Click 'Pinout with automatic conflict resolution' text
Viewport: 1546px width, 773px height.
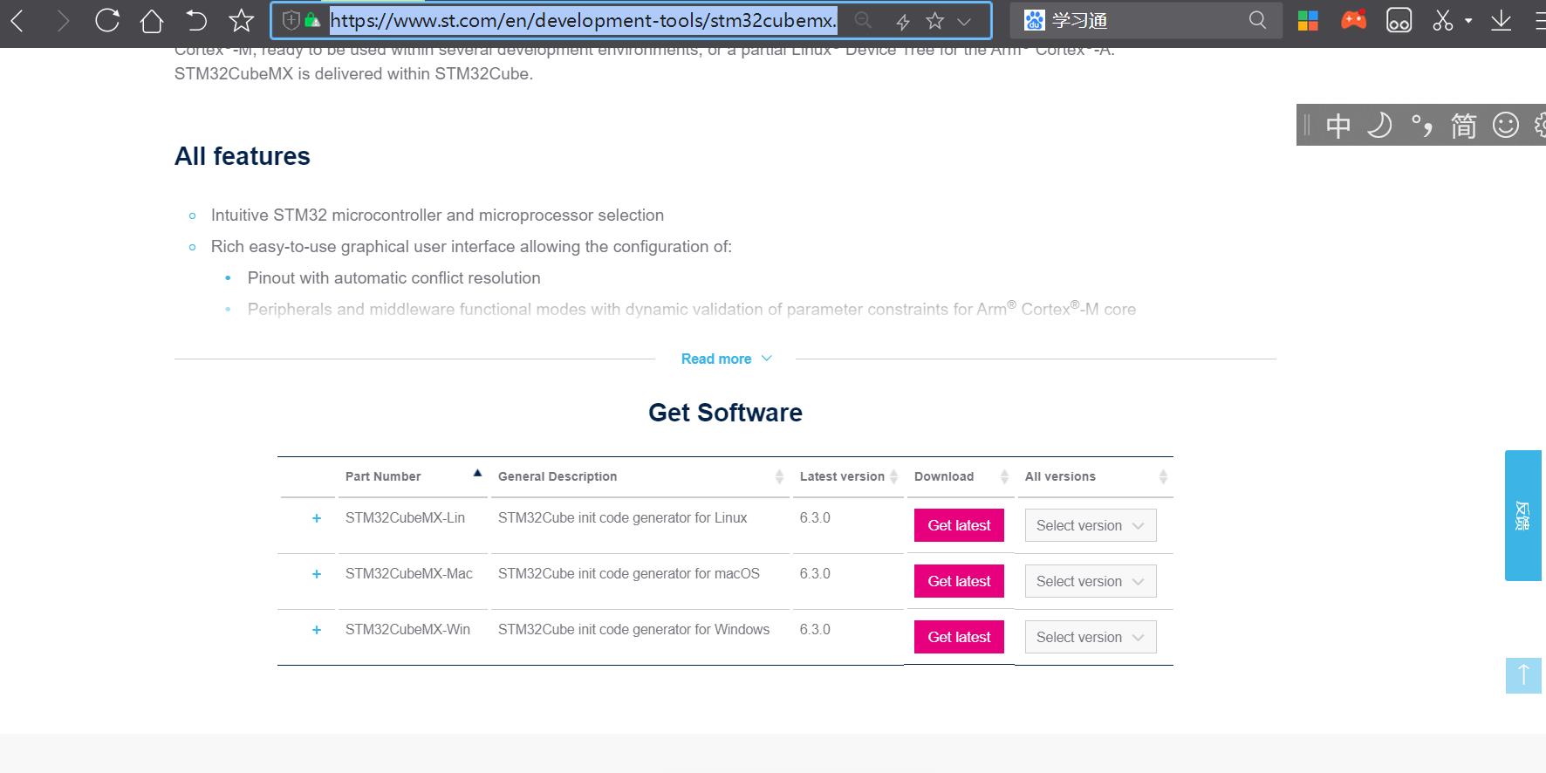point(394,277)
